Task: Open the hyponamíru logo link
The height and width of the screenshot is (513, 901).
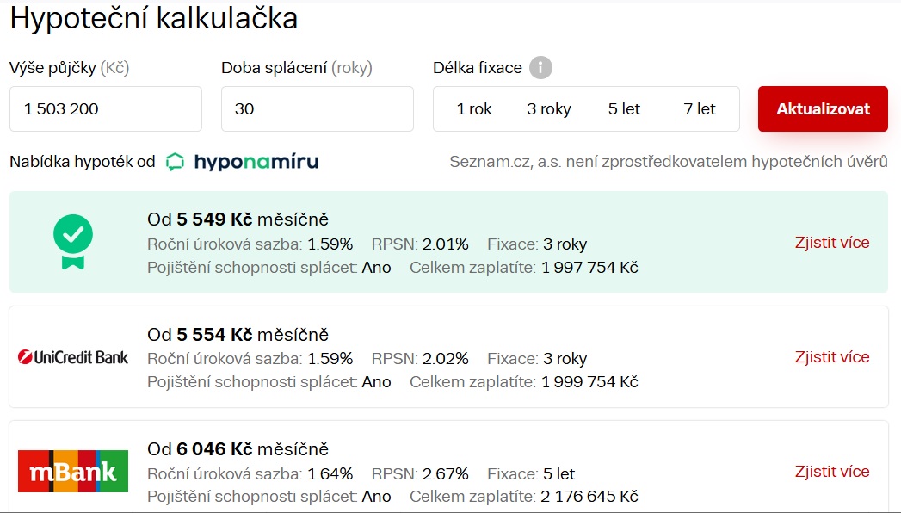Action: pyautogui.click(x=242, y=162)
